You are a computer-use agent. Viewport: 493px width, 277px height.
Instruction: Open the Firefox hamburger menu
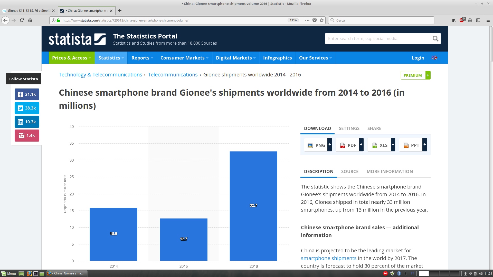[488, 20]
